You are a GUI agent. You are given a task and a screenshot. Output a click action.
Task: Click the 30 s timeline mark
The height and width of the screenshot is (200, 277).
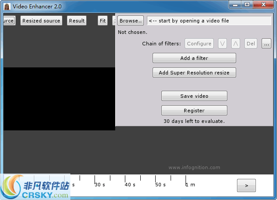click(100, 185)
